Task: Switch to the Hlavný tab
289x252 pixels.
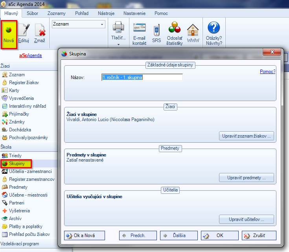Action: point(11,13)
